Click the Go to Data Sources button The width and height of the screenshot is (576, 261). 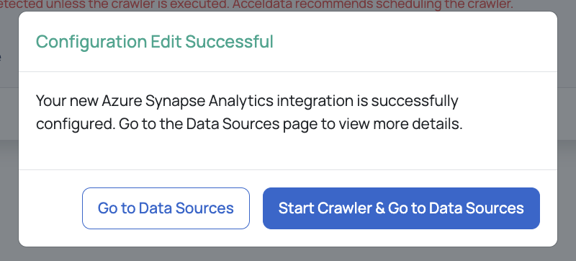coord(166,208)
